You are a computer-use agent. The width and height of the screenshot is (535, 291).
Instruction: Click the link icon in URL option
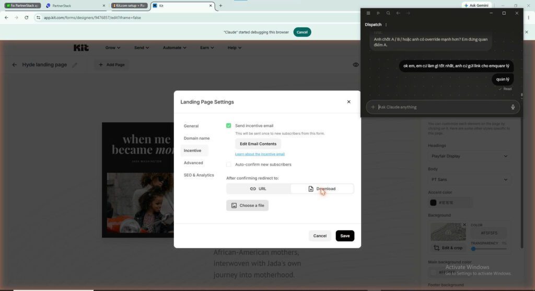[x=253, y=189]
